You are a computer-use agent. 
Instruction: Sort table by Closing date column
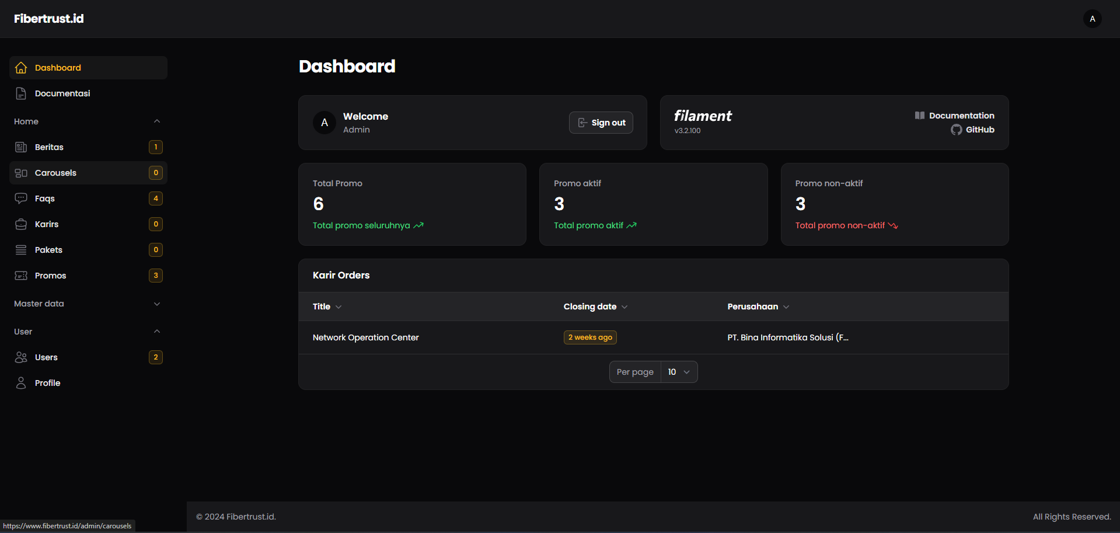pos(595,306)
